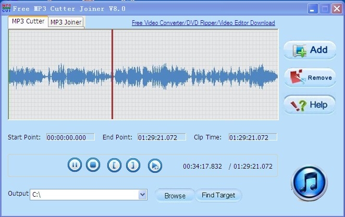Click the Start Point time field
345x217 pixels.
(x=70, y=137)
